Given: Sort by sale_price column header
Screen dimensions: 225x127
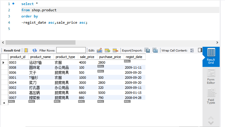Looking at the screenshot, I should click(x=87, y=57).
